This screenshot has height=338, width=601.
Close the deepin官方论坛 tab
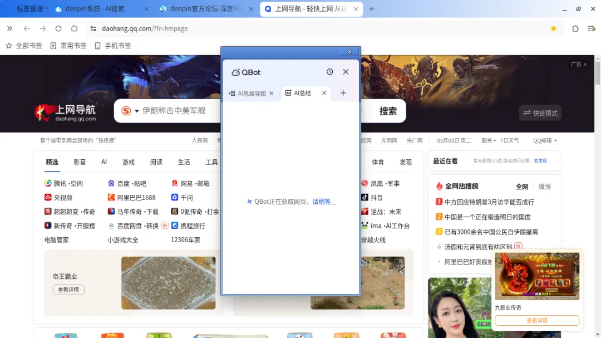(251, 9)
